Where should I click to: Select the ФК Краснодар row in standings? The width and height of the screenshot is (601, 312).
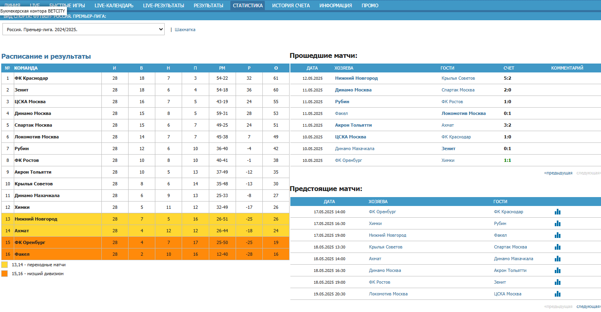click(x=31, y=78)
